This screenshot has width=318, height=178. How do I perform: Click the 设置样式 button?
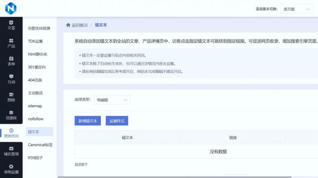point(117,121)
